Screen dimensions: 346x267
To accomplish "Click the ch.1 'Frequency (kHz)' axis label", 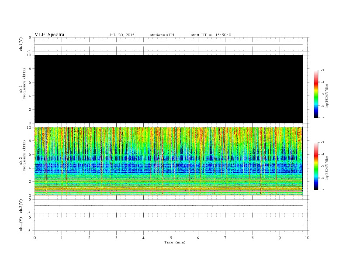I will pos(24,84).
